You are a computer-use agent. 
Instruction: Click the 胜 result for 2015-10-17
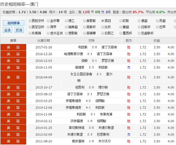click(129, 87)
